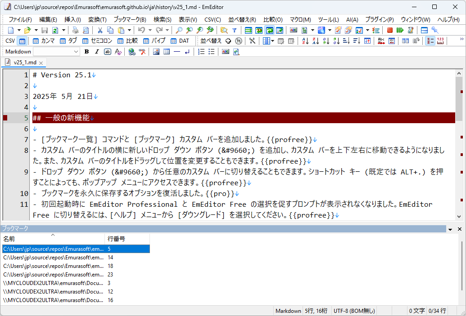Image resolution: width=466 pixels, height=316 pixels.
Task: Close the ブックマーク custom bar
Action: (x=459, y=229)
